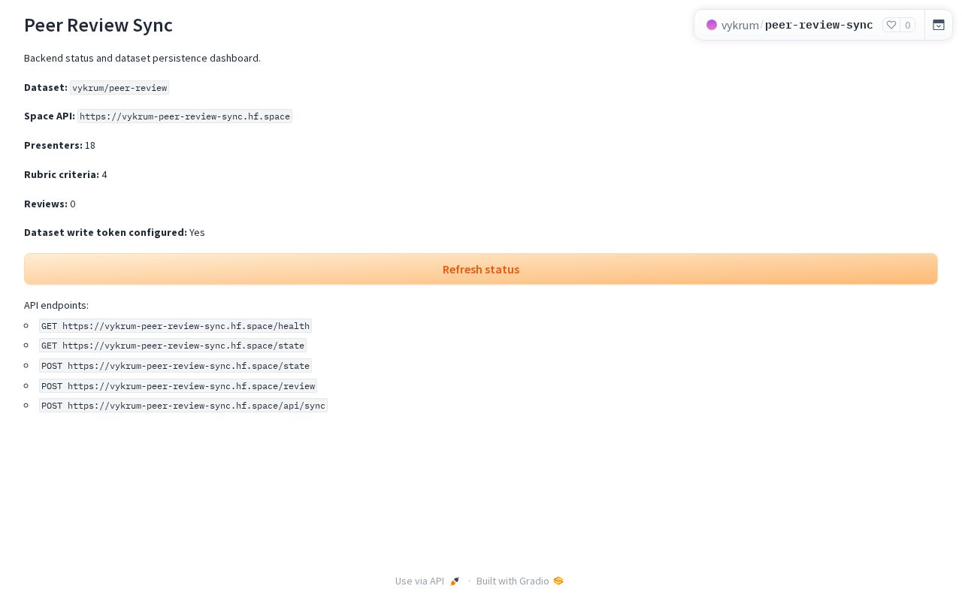Click the POST /review endpoint entry
The width and height of the screenshot is (962, 601).
tap(178, 386)
